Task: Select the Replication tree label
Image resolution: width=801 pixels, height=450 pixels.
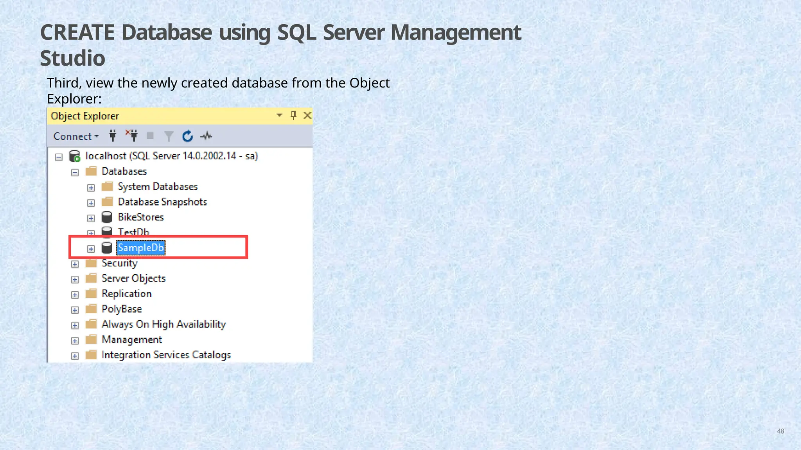Action: tap(126, 294)
